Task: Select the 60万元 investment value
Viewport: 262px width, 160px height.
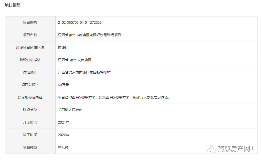Action: pyautogui.click(x=63, y=85)
